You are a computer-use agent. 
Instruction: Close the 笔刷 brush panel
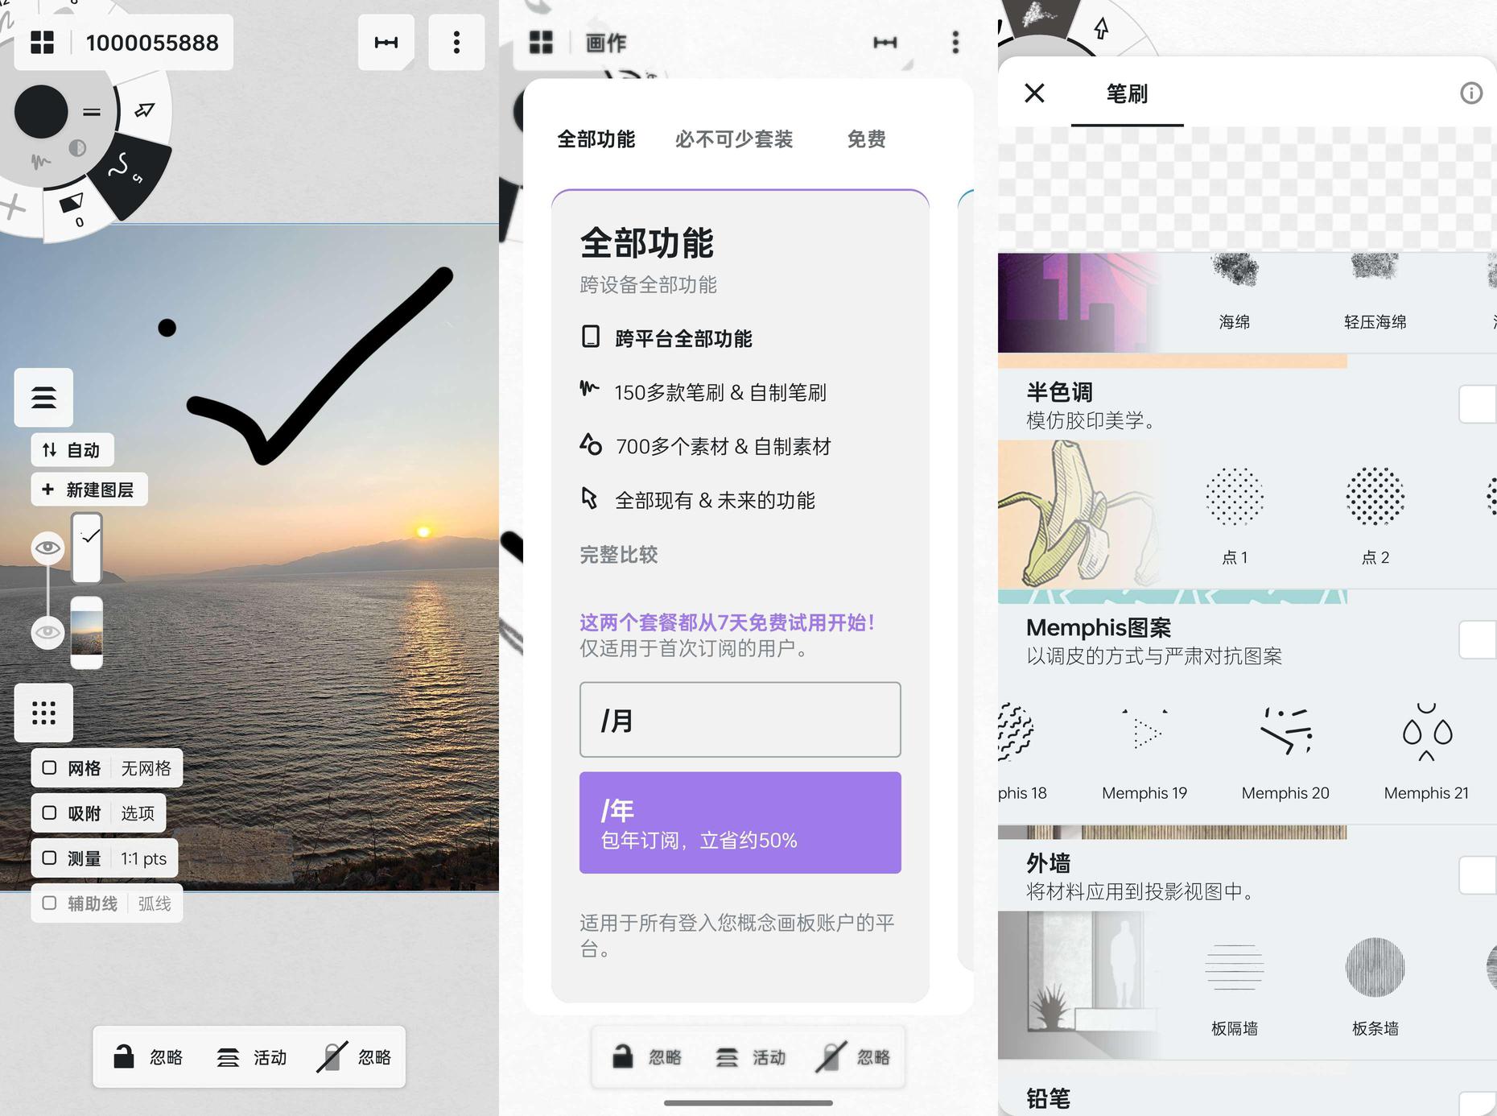(x=1035, y=93)
